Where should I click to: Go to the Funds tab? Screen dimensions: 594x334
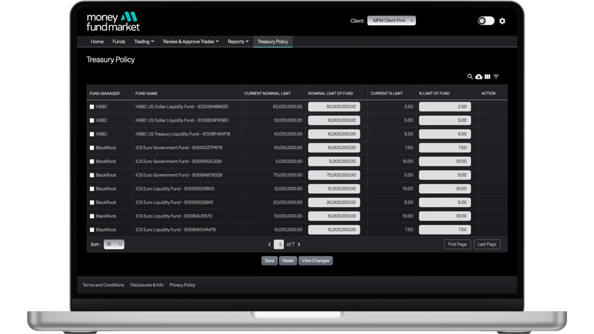(x=119, y=41)
